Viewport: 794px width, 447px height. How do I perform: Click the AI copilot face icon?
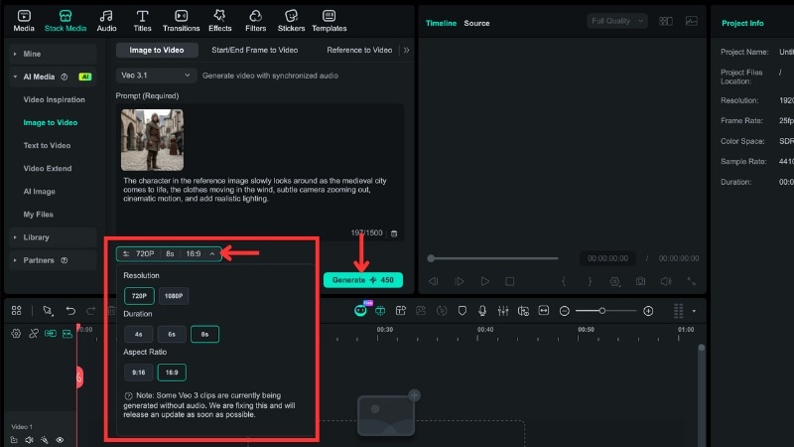(x=360, y=310)
